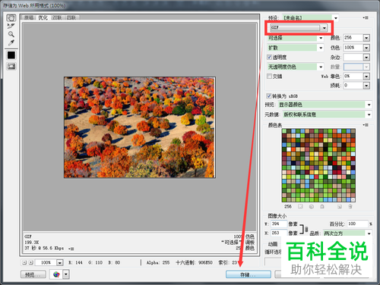Open the 100% zoom level dropdown
The image size is (380, 285).
(x=60, y=263)
